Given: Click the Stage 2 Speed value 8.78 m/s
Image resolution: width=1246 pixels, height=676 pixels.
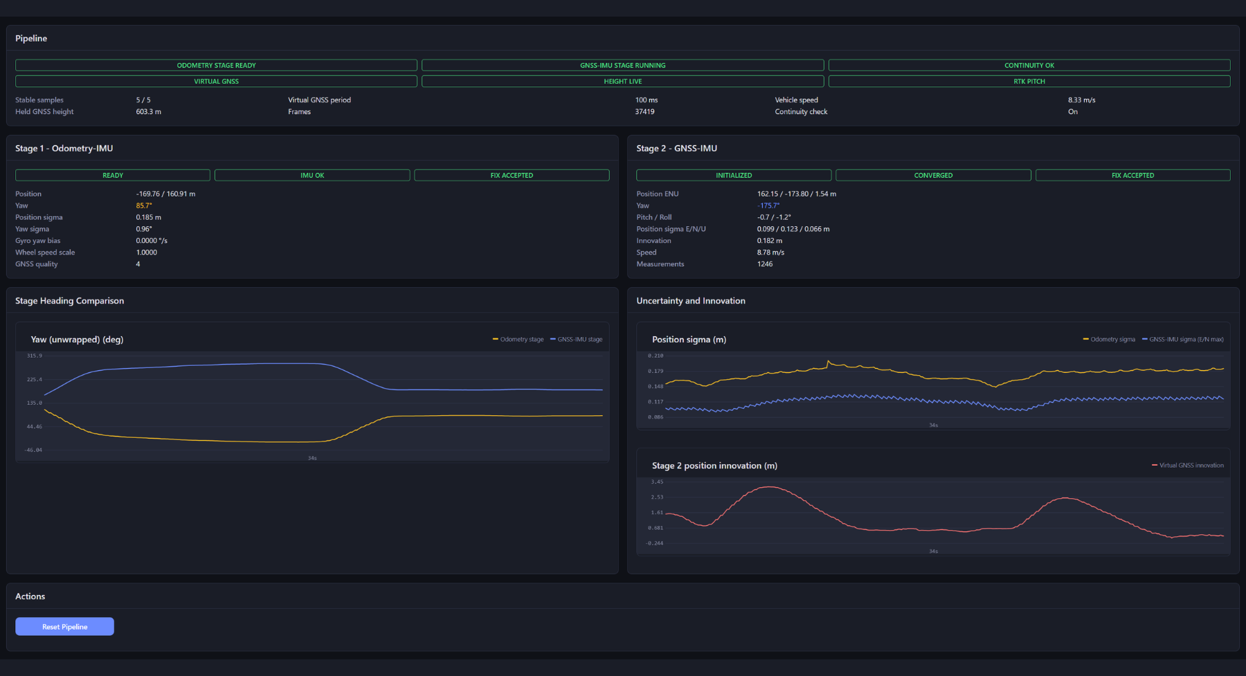Looking at the screenshot, I should 770,253.
